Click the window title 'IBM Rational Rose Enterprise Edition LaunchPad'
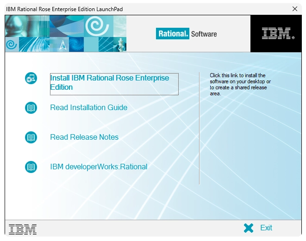Viewport: 306px width, 241px height. pyautogui.click(x=64, y=9)
